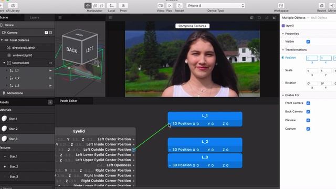Click L_2 3D Position input port

[170, 150]
